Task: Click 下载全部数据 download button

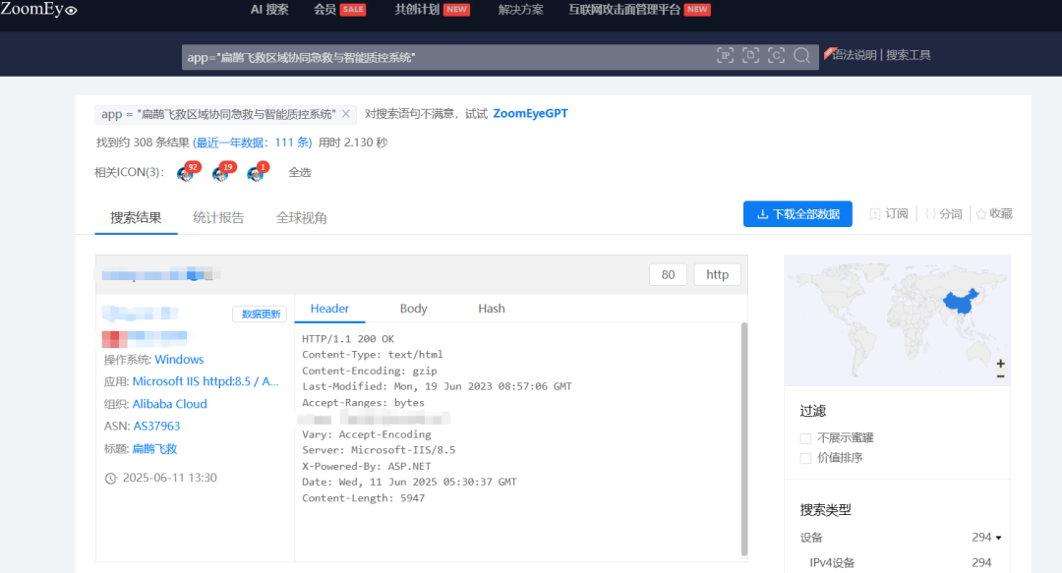Action: (x=797, y=214)
